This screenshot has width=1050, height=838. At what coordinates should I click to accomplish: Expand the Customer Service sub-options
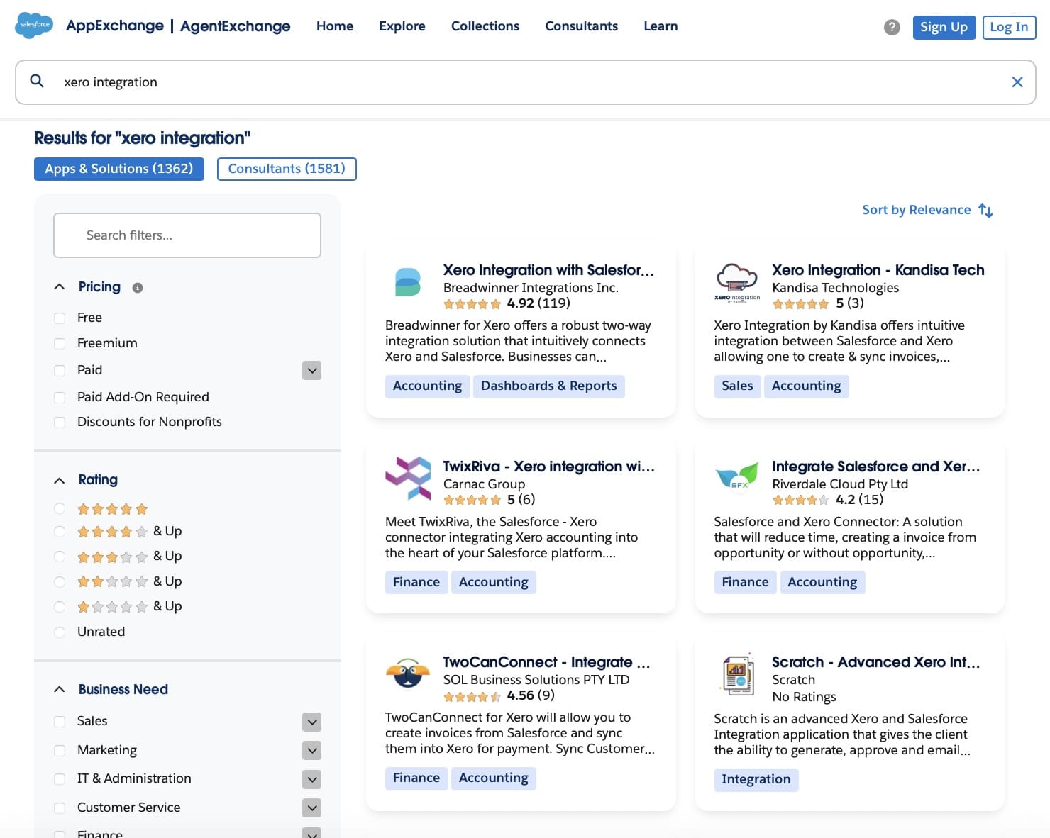(311, 808)
